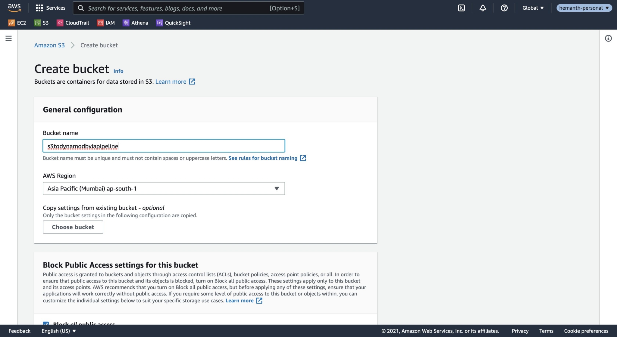Select S3 from the favorites bar
Viewport: 617px width, 337px height.
tap(42, 23)
